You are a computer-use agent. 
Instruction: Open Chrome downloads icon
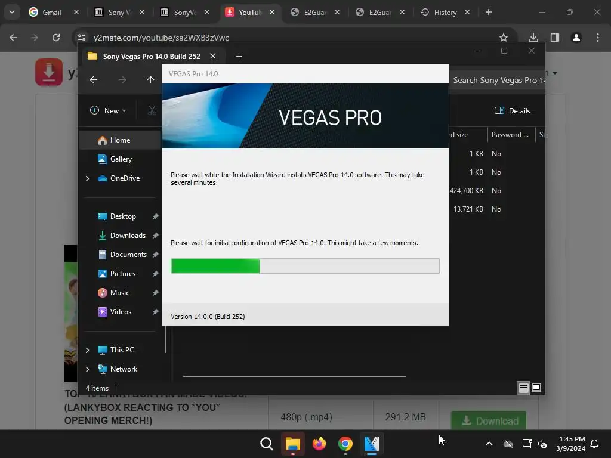[x=533, y=38]
